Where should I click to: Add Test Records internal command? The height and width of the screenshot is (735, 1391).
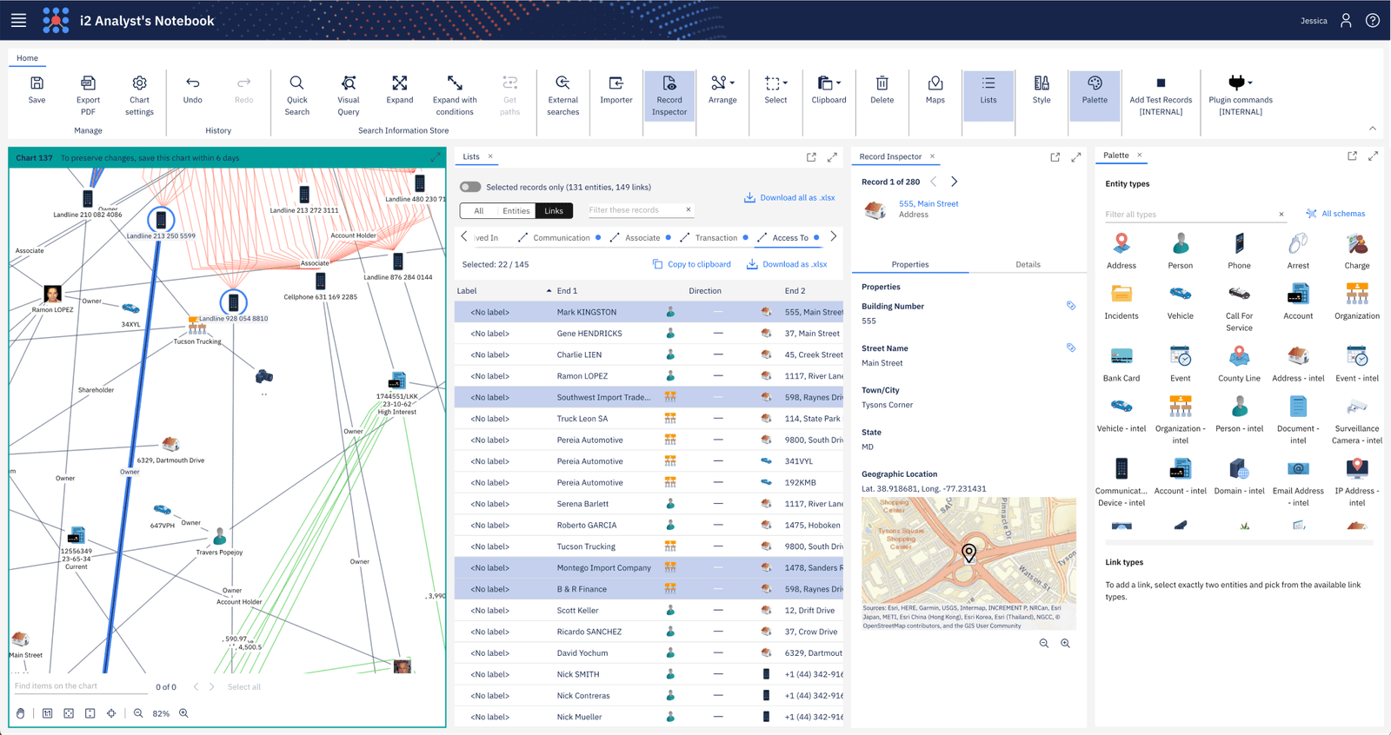(x=1161, y=95)
